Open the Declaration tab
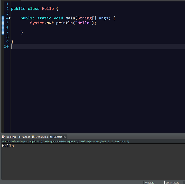Viewport: 185px width, 184px height. 40,137
